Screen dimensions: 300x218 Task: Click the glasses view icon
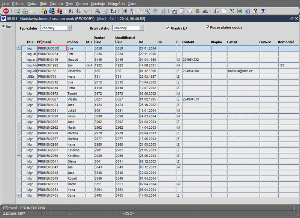tap(216, 11)
